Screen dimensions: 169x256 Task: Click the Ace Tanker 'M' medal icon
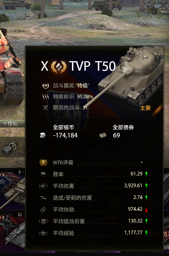coord(45,85)
